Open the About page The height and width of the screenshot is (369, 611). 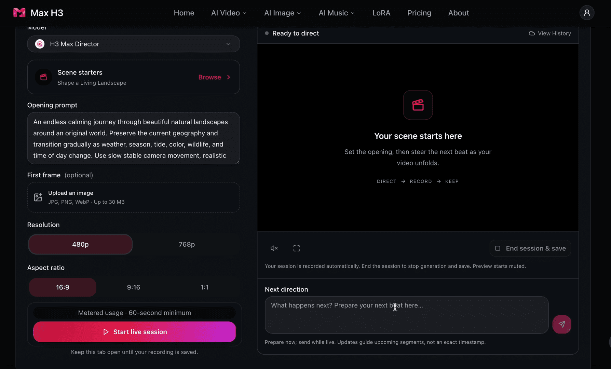point(459,13)
